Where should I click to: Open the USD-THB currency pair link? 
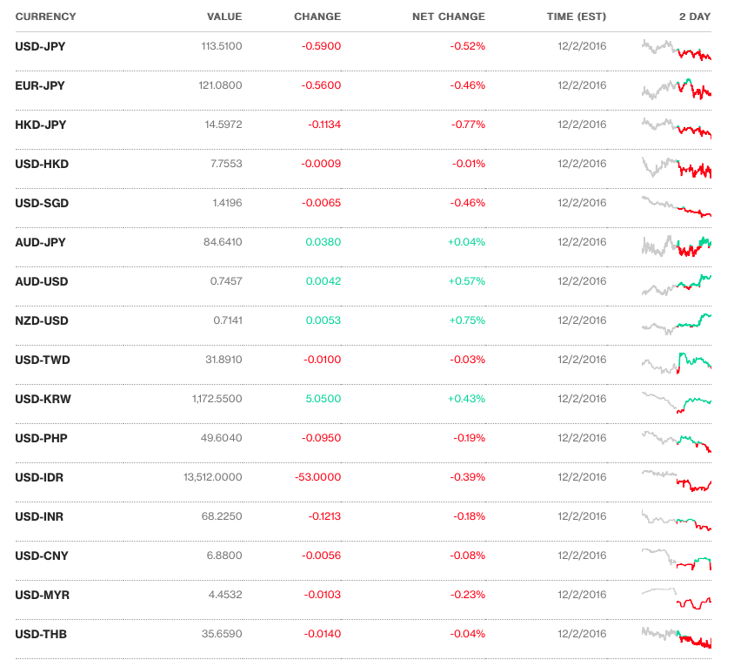(x=41, y=634)
